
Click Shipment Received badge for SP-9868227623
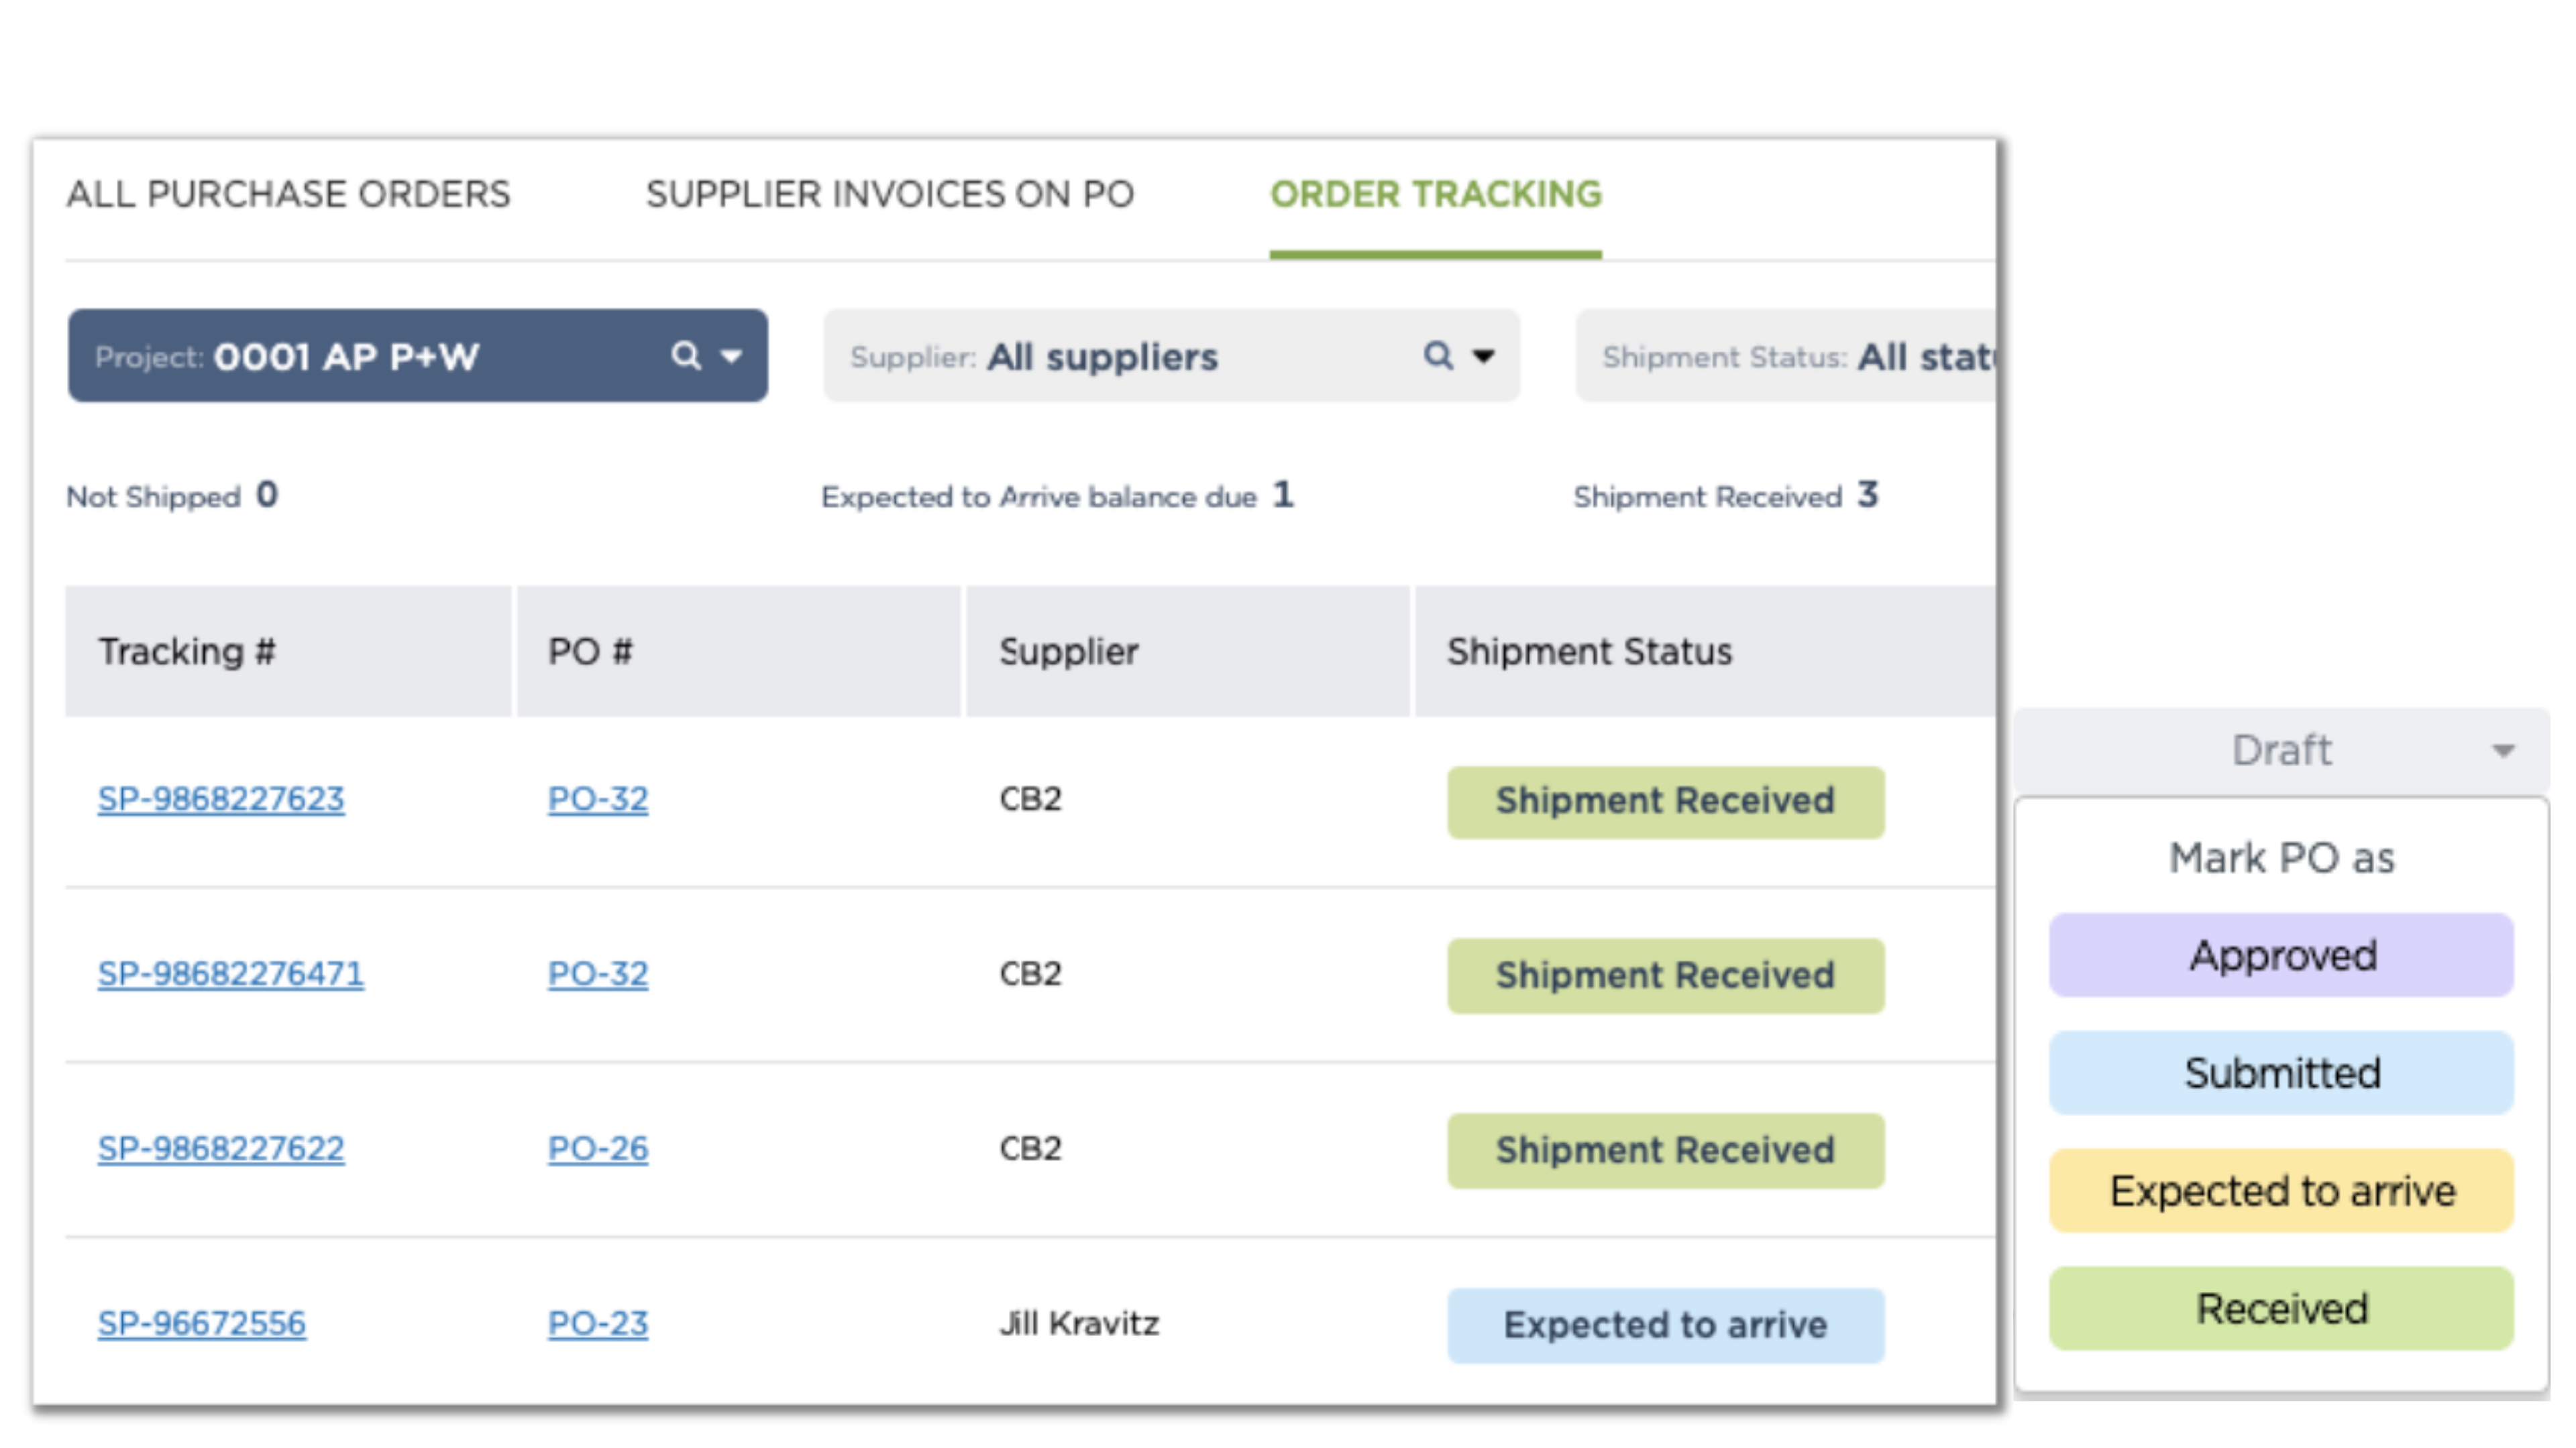coord(1666,802)
